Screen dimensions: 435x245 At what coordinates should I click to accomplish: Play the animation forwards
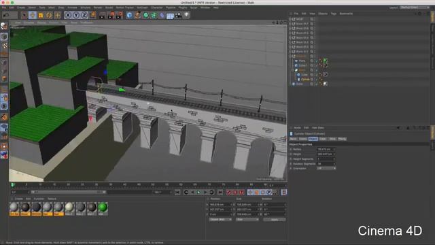(x=198, y=192)
